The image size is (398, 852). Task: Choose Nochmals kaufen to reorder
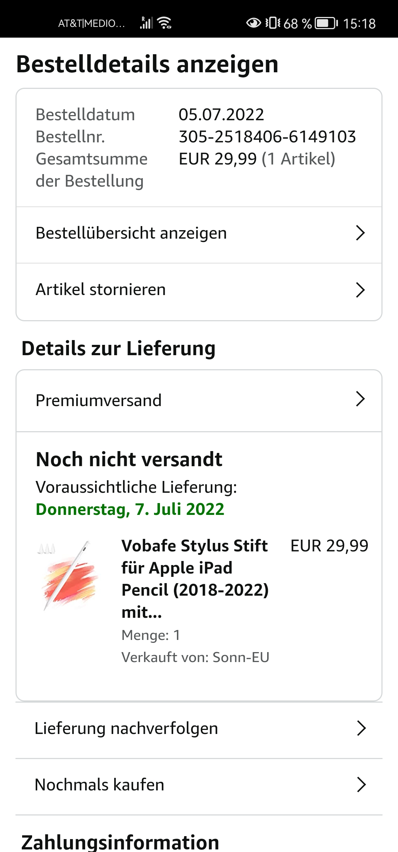pyautogui.click(x=99, y=785)
